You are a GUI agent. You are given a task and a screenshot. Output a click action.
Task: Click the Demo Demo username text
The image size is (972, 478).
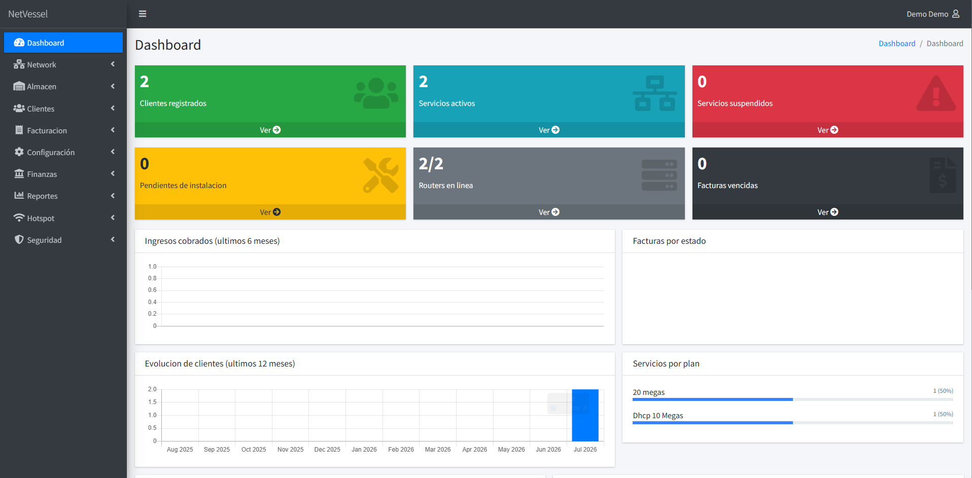pos(927,14)
